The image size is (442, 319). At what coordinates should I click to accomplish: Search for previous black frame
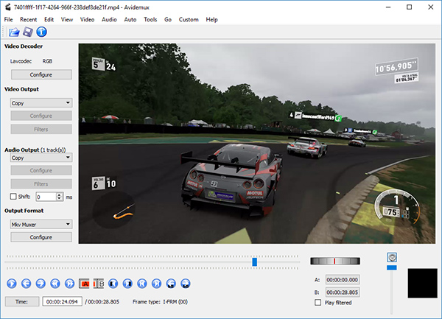pyautogui.click(x=113, y=284)
